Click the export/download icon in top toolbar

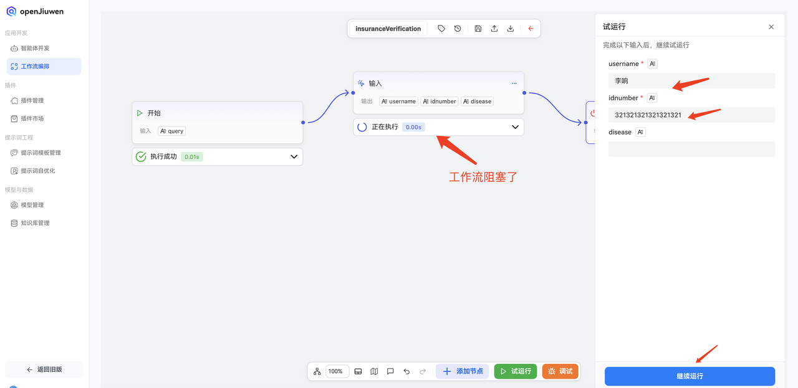(x=510, y=28)
